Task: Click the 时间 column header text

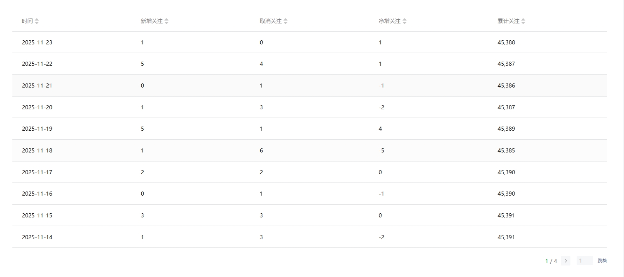Action: (27, 21)
